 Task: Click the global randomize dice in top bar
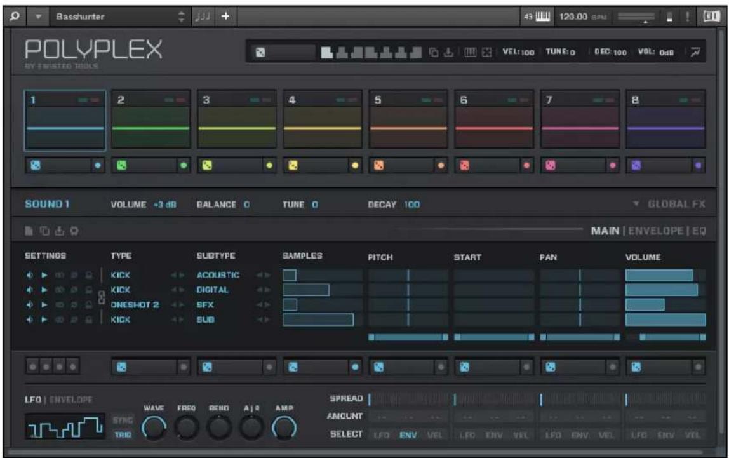(x=260, y=53)
